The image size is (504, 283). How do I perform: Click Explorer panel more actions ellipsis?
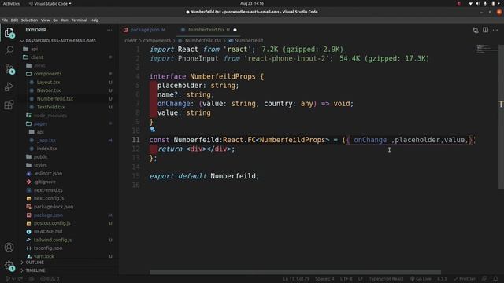(109, 30)
